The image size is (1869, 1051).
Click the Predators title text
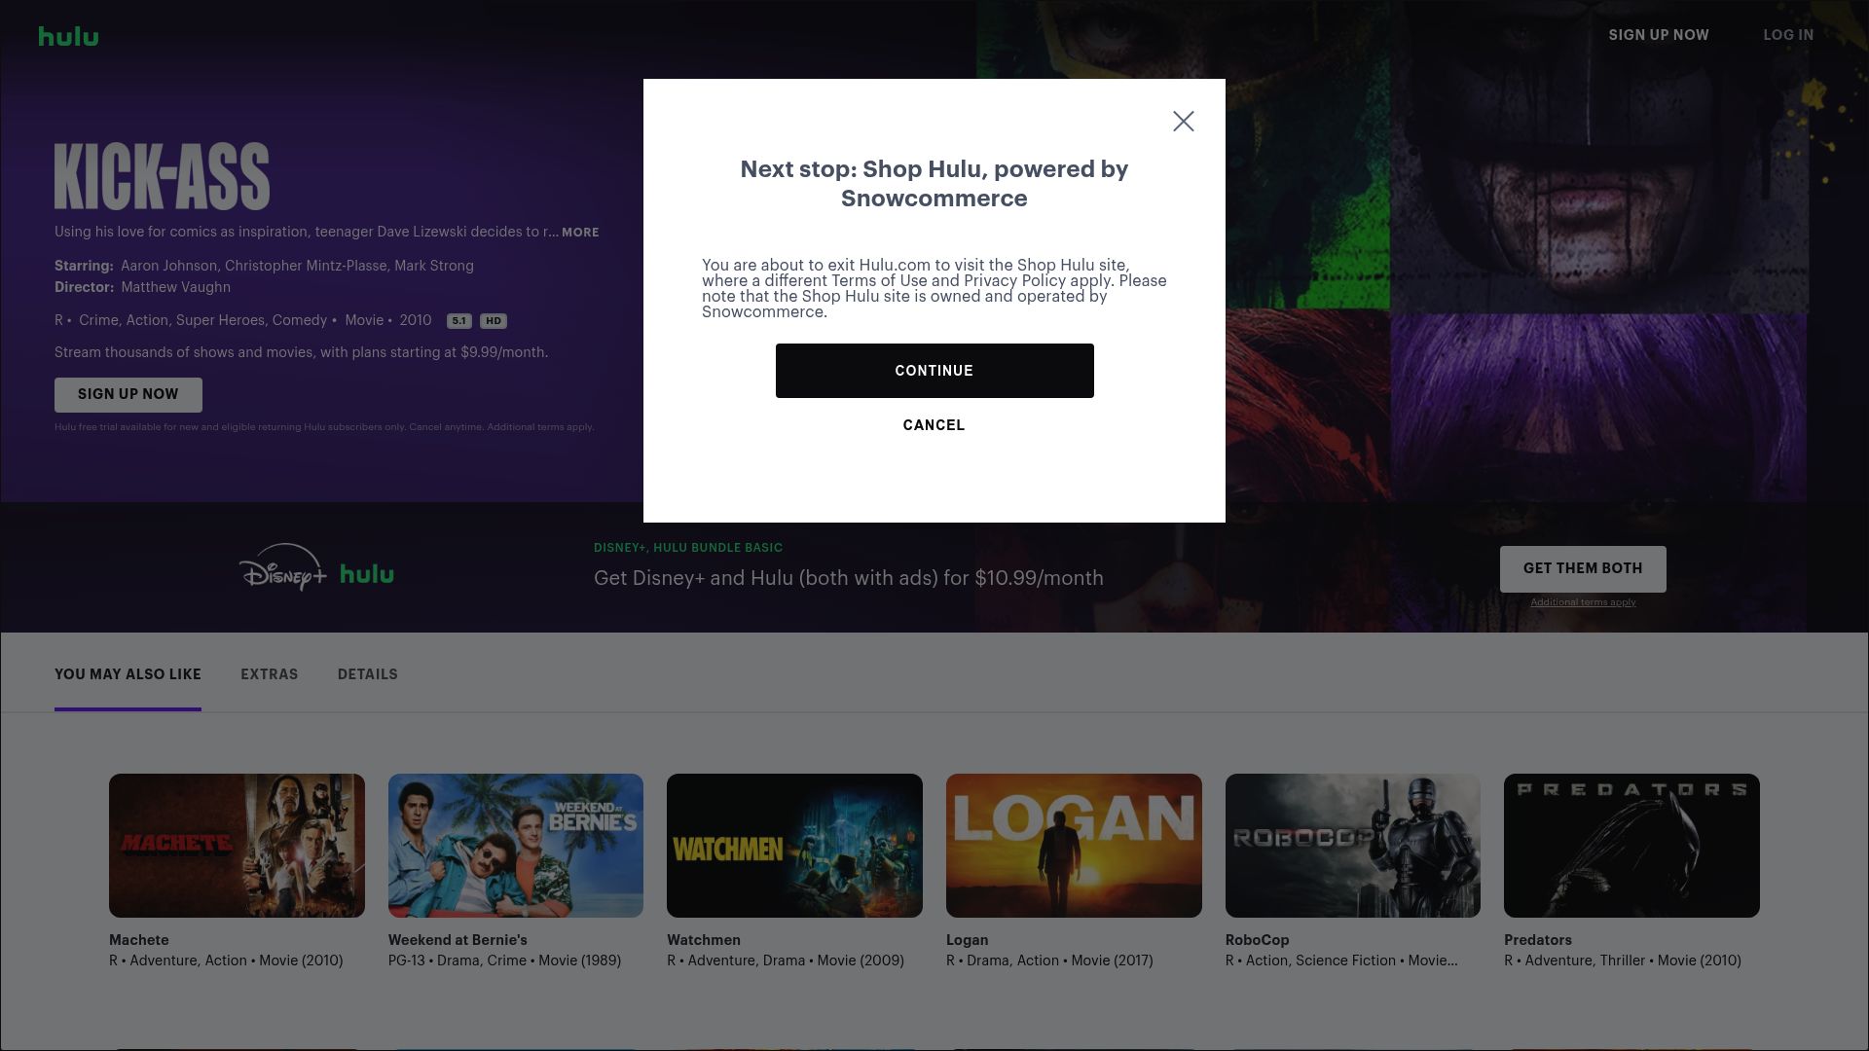[1538, 940]
